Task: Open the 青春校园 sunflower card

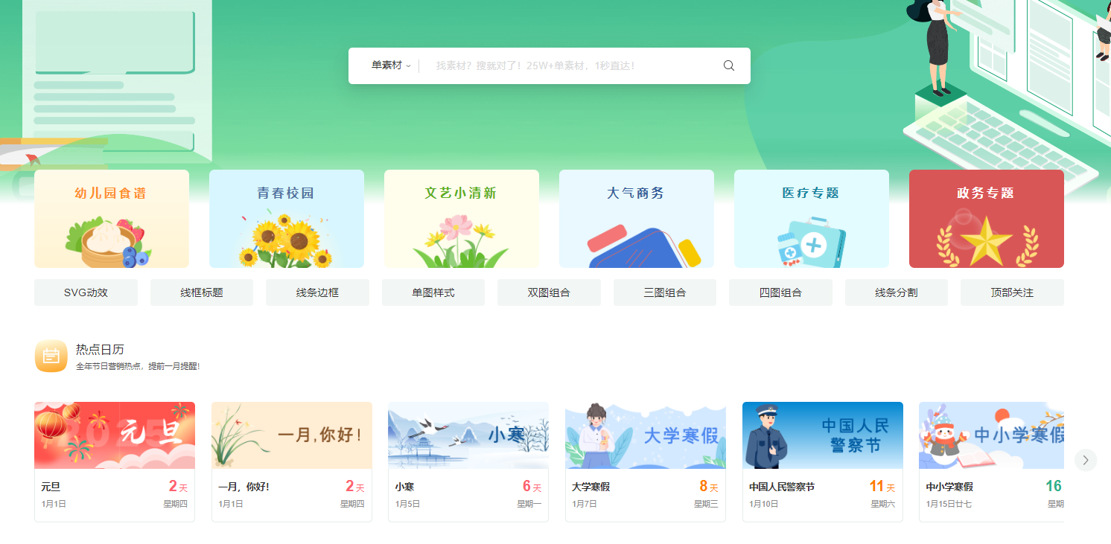Action: pyautogui.click(x=287, y=219)
